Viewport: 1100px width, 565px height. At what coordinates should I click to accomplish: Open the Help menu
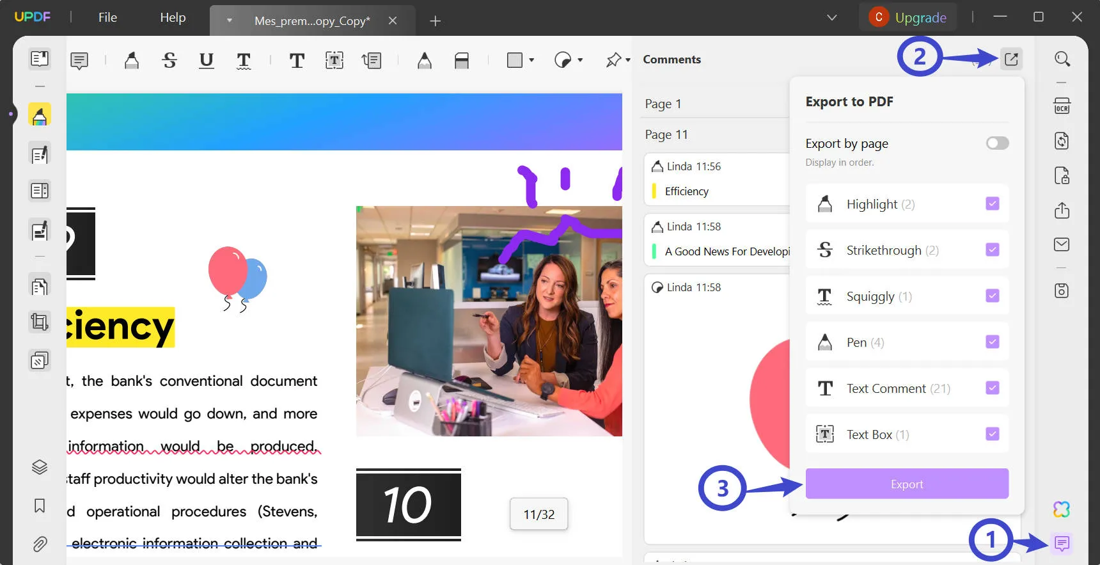(x=173, y=18)
